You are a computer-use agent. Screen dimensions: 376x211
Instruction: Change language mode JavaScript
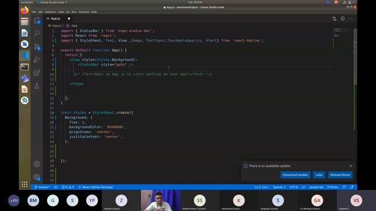[x=316, y=187]
